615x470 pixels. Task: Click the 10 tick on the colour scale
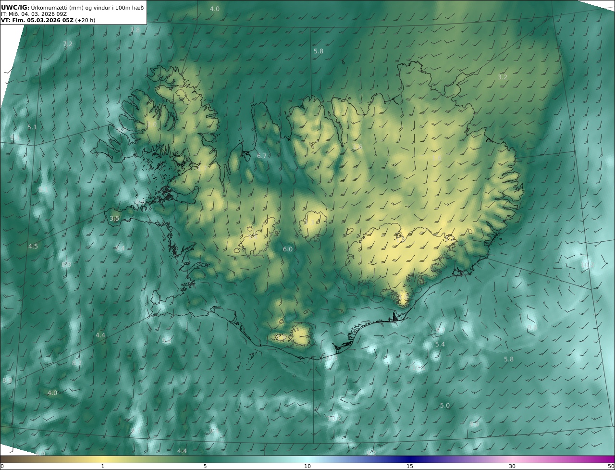[x=307, y=466]
